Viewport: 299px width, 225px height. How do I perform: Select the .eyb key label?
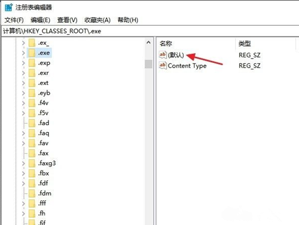pos(44,93)
